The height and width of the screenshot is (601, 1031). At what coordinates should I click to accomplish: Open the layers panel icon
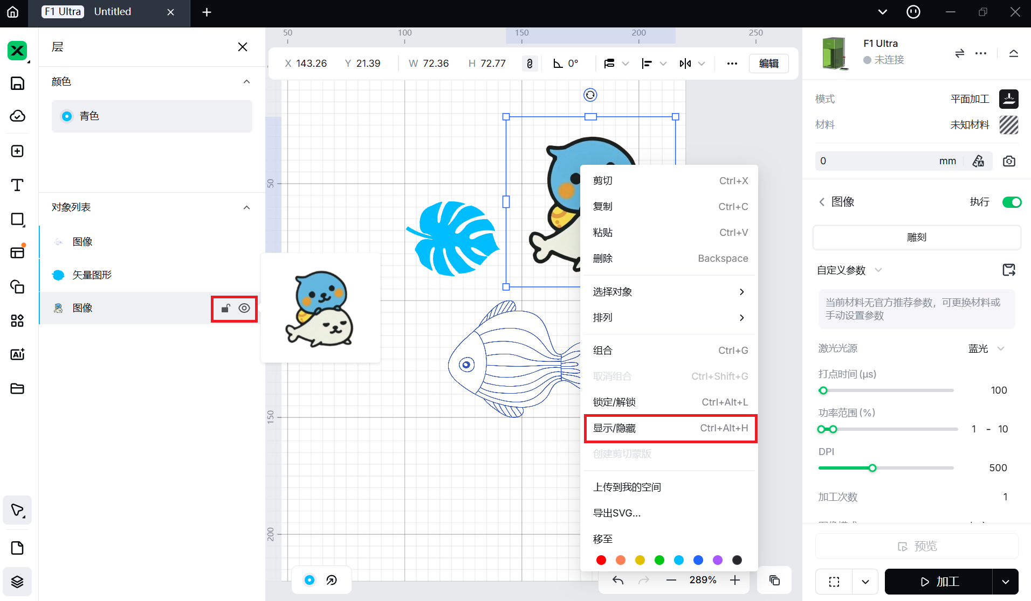17,582
